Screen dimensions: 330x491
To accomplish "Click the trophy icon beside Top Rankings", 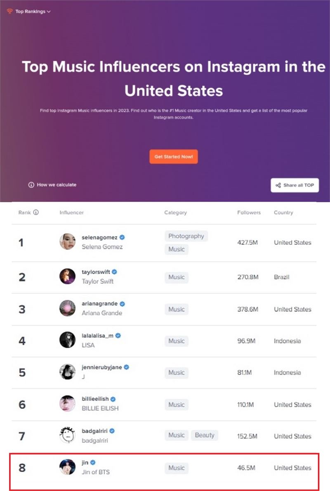I will coord(9,11).
